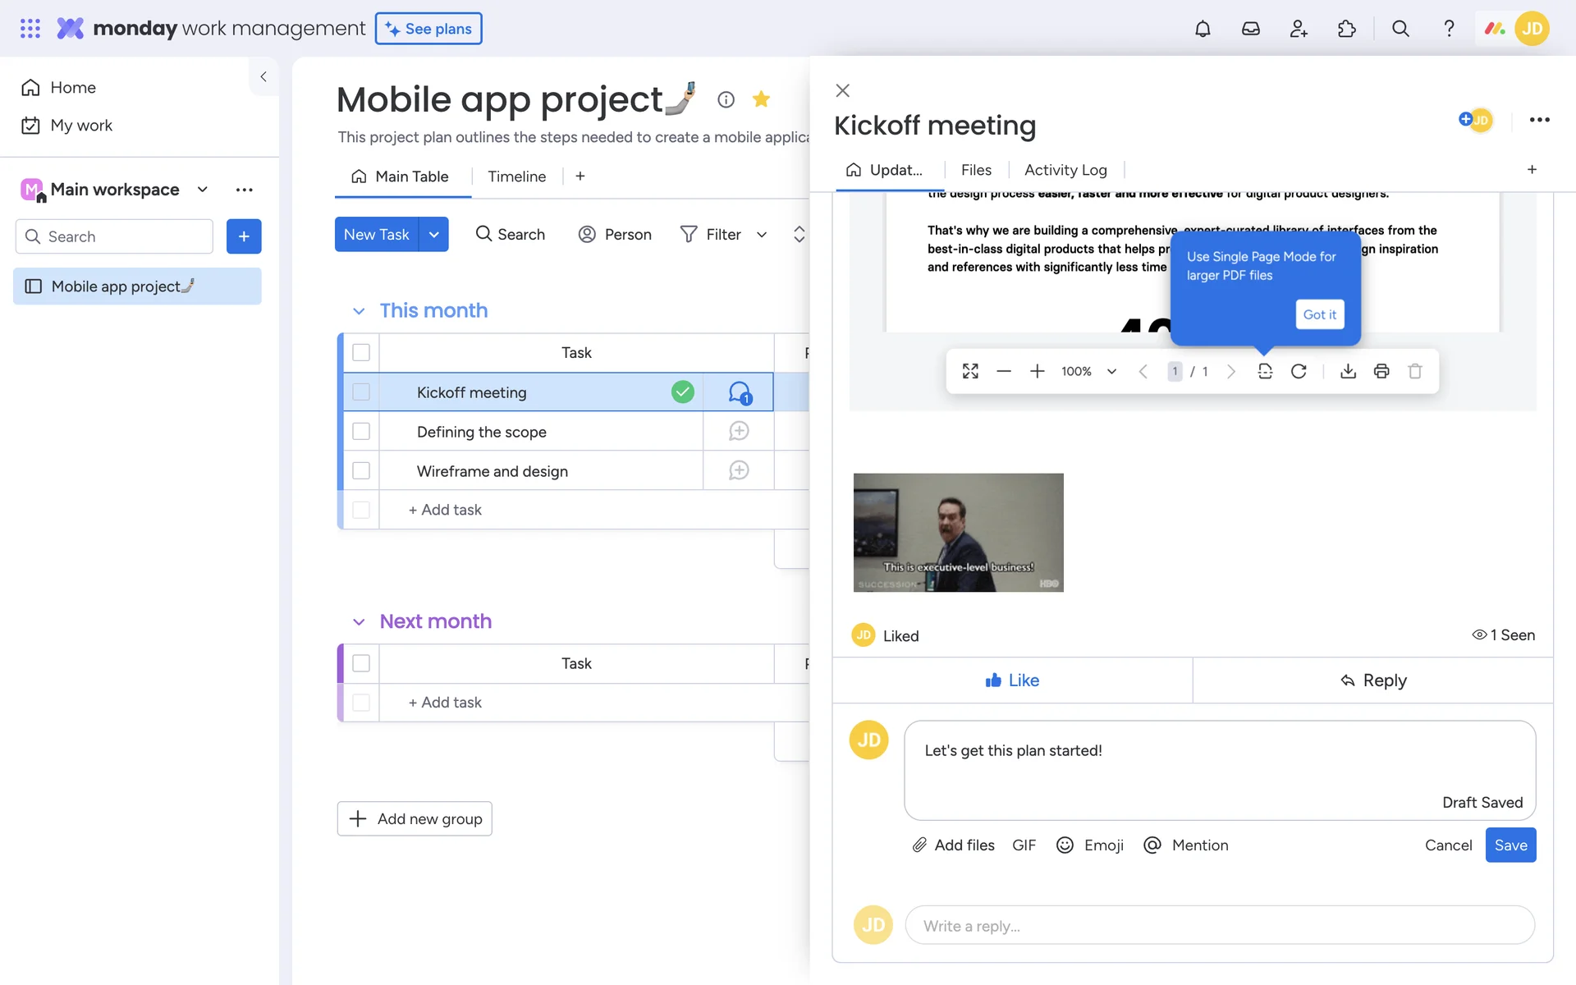The height and width of the screenshot is (985, 1576).
Task: Rotate the PDF with the refresh icon
Action: 1299,371
